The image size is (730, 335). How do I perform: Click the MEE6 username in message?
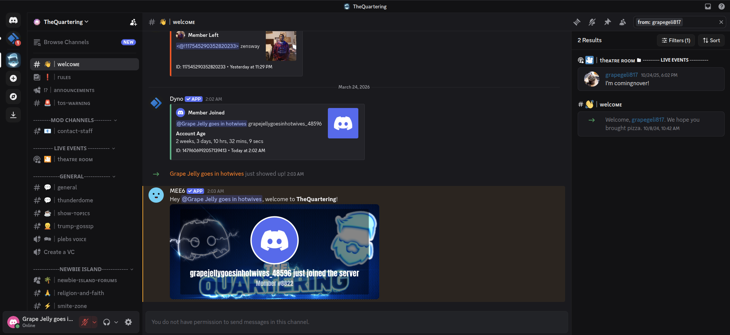[177, 191]
